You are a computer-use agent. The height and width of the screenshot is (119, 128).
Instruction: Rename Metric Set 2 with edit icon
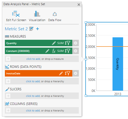pos(31,29)
